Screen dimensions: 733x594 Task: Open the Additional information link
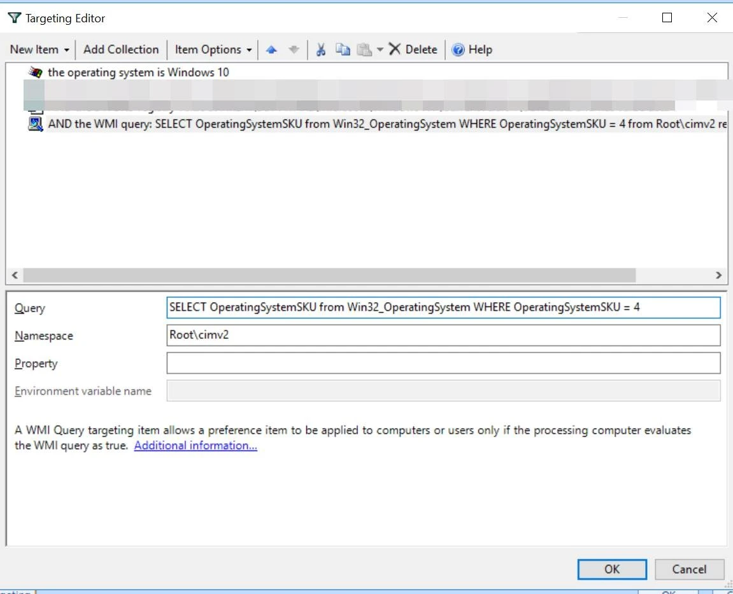[196, 445]
